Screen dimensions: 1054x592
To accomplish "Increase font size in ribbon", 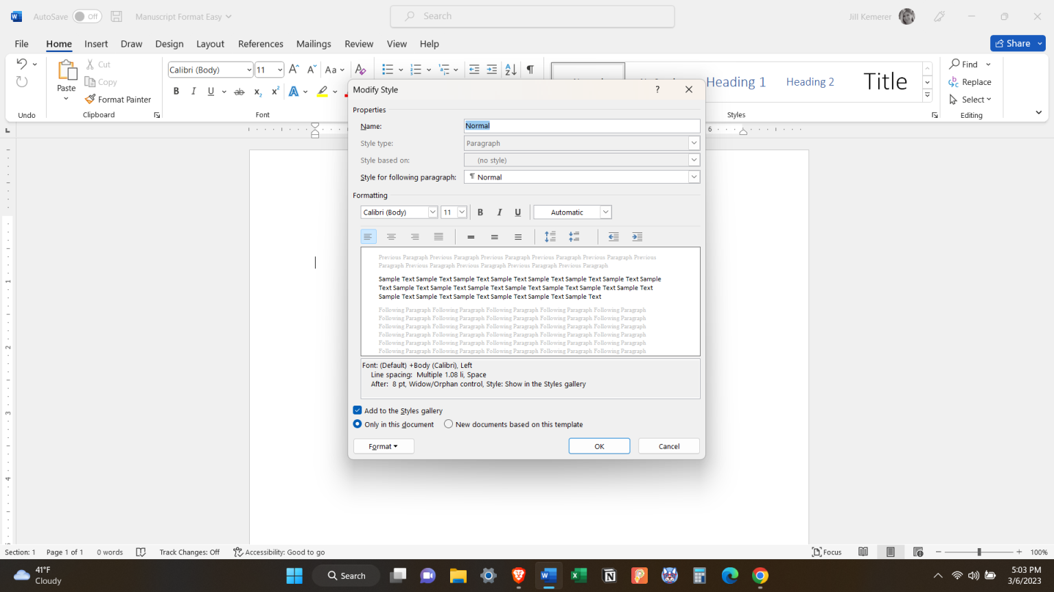I will [294, 69].
